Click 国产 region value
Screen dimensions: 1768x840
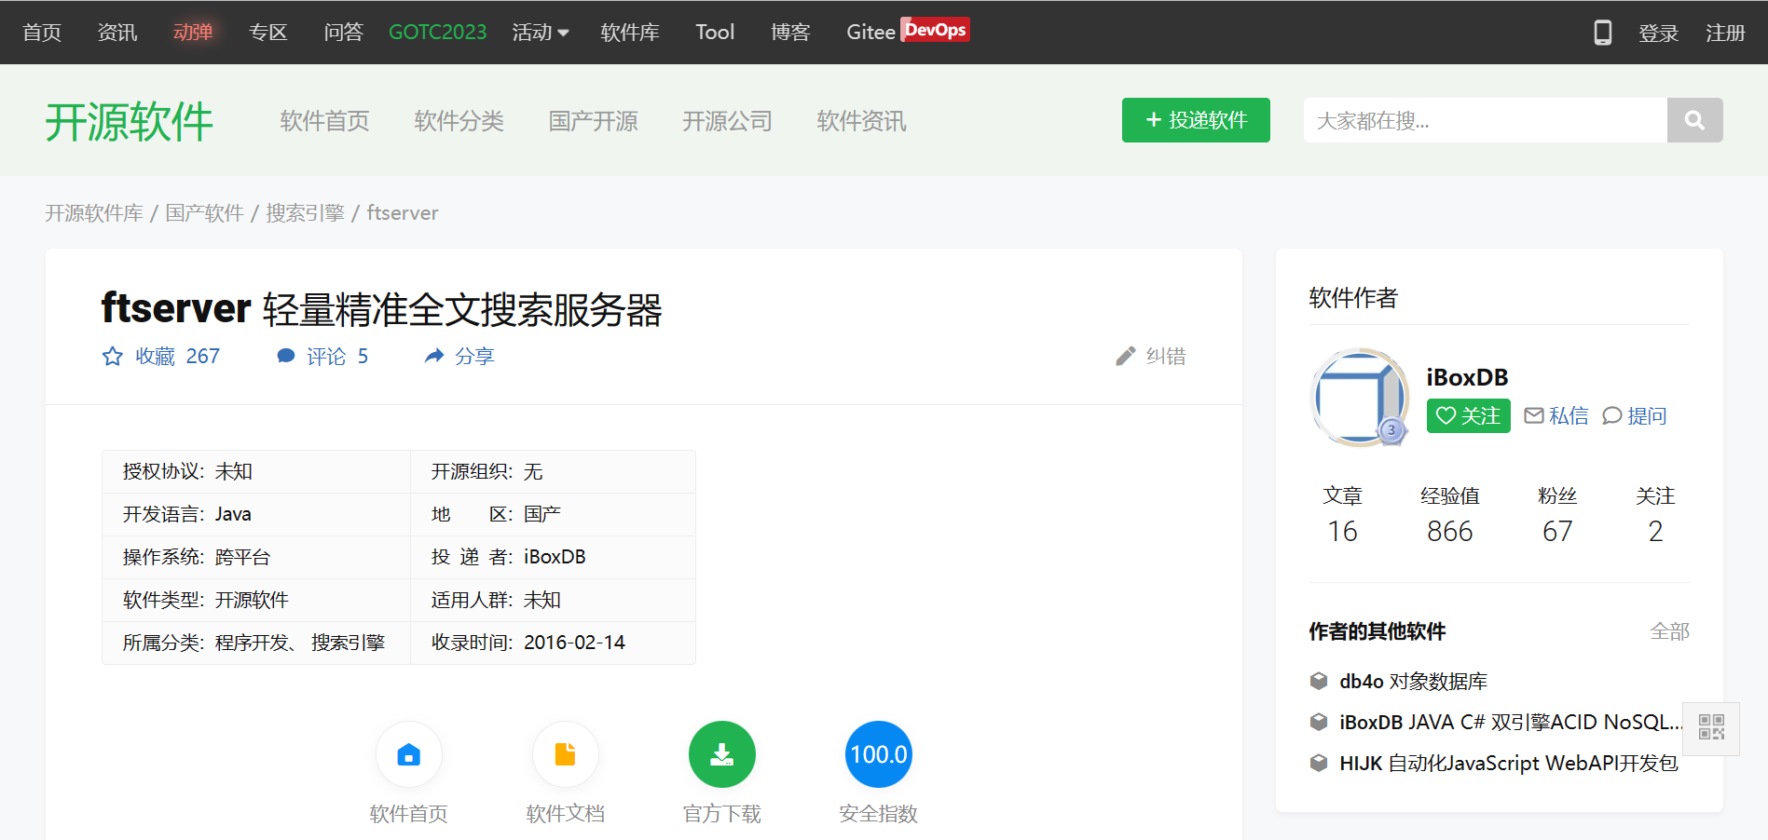[x=542, y=514]
